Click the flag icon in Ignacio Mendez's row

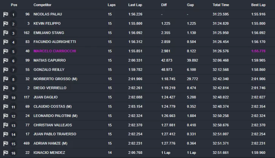tap(6, 153)
